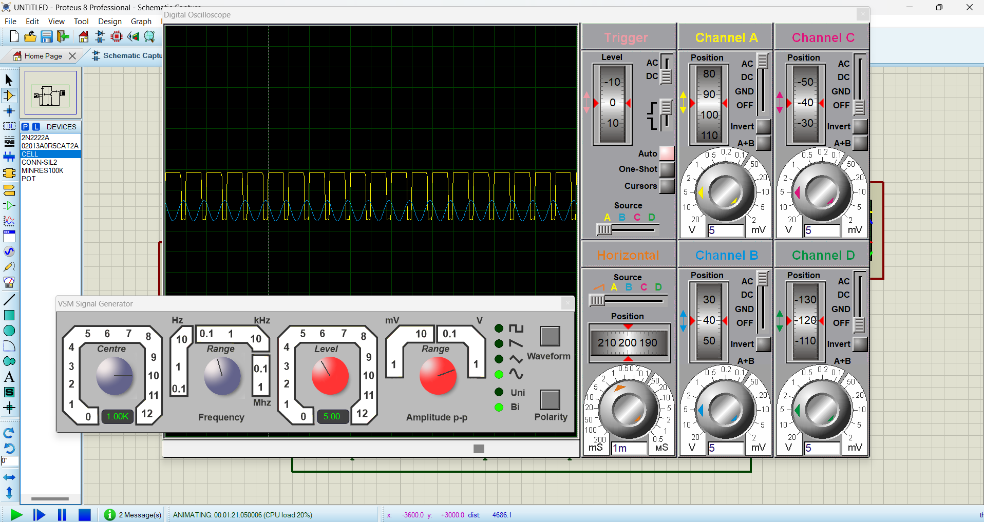The image size is (984, 522).
Task: Open the Graph mode tool
Action: [9, 221]
